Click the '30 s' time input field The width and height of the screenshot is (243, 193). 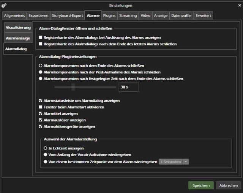[x=129, y=87]
